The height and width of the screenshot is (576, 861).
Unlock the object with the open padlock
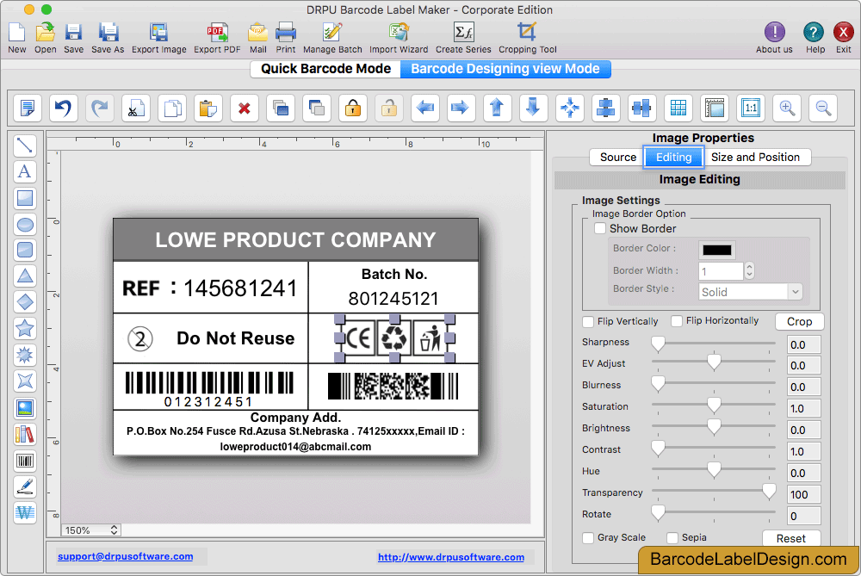(389, 108)
